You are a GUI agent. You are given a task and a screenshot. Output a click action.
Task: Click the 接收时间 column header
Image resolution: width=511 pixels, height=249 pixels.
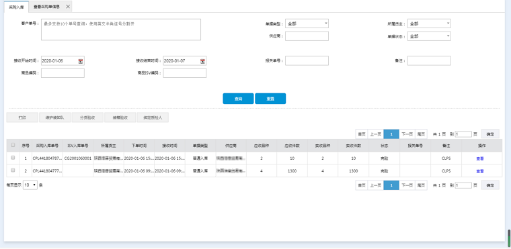point(170,146)
